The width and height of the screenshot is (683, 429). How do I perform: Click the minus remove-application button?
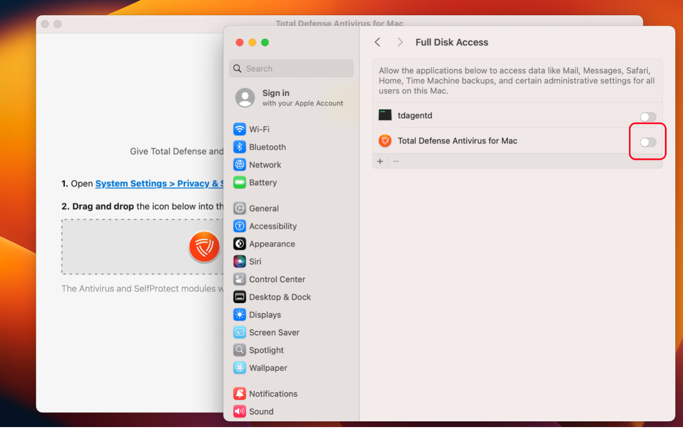click(396, 161)
